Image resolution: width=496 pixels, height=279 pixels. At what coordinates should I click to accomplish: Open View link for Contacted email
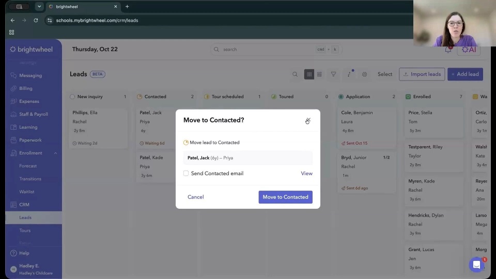point(306,174)
